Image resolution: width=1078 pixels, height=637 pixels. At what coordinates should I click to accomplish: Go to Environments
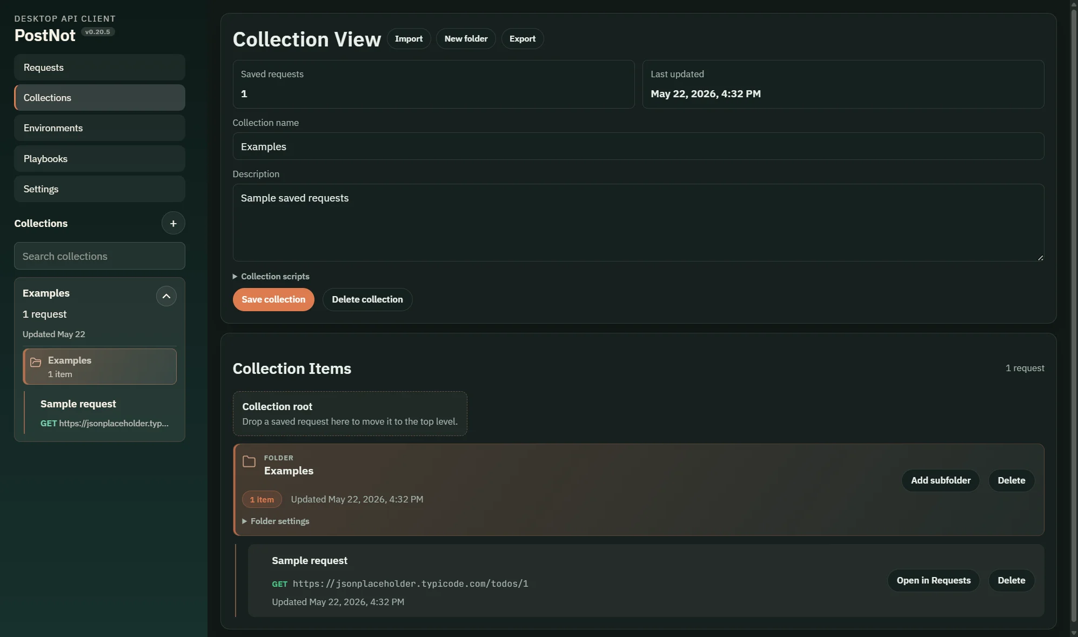(99, 128)
